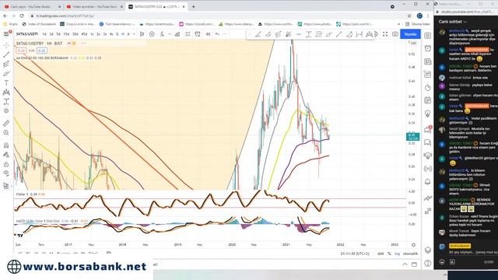Viewport: 498px width, 280px height.
Task: Toggle fullscreen mode
Action: point(385,34)
